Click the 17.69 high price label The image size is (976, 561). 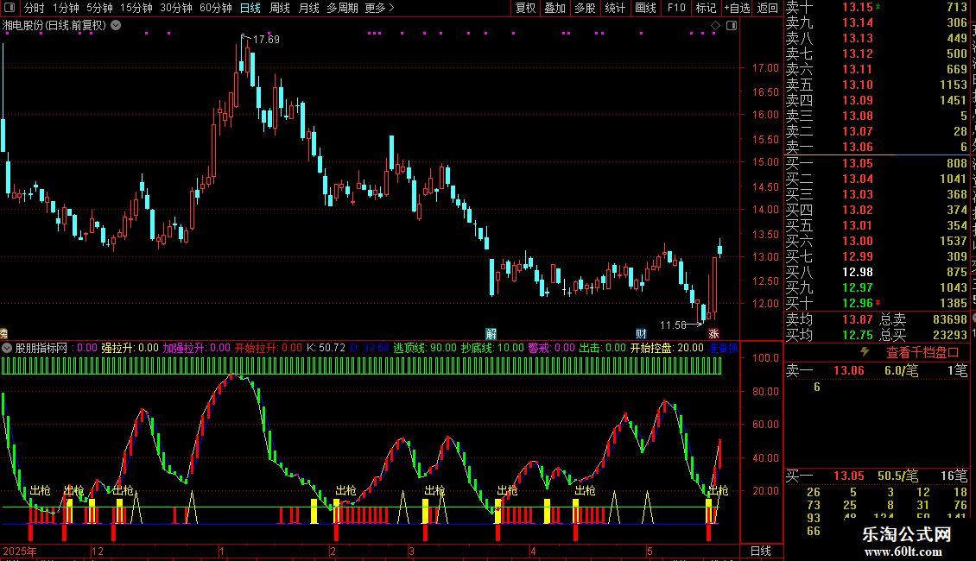266,39
